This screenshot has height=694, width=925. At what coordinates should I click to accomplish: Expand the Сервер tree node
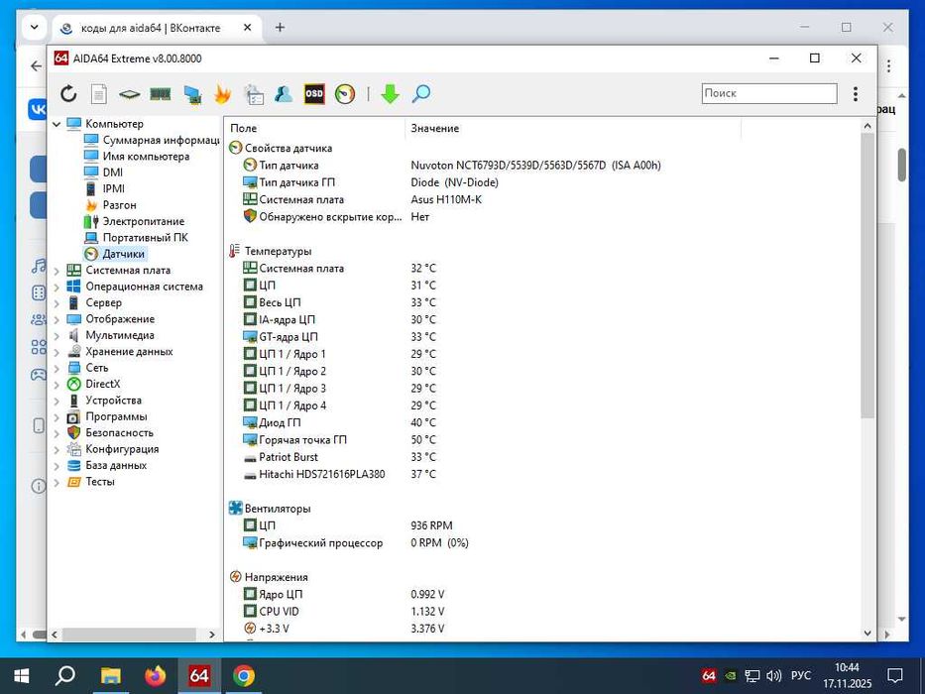57,303
